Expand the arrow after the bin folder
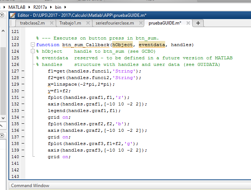251x190 pixels. [66, 7]
